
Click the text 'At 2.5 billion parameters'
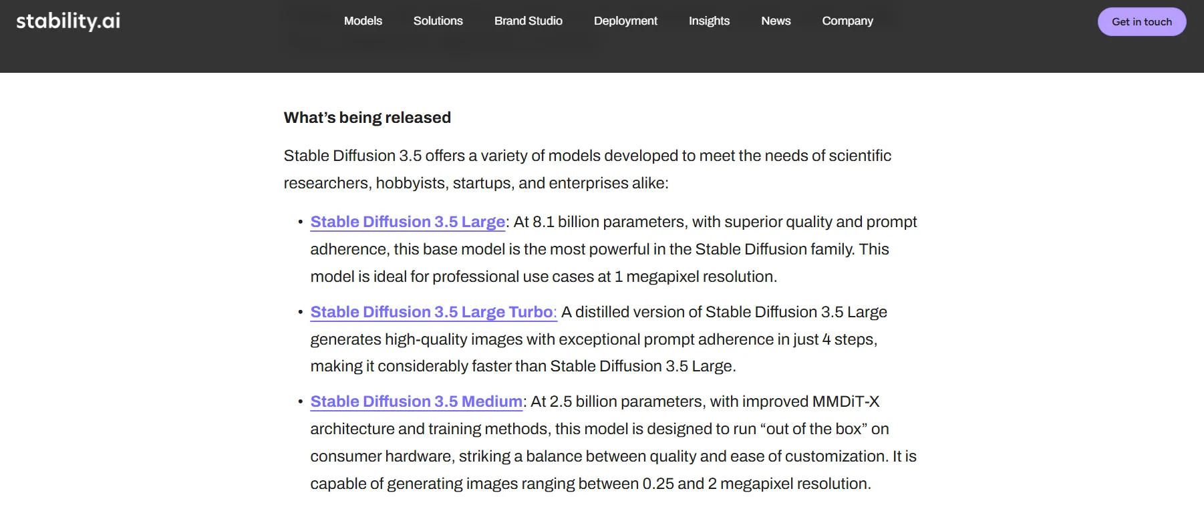coord(616,401)
